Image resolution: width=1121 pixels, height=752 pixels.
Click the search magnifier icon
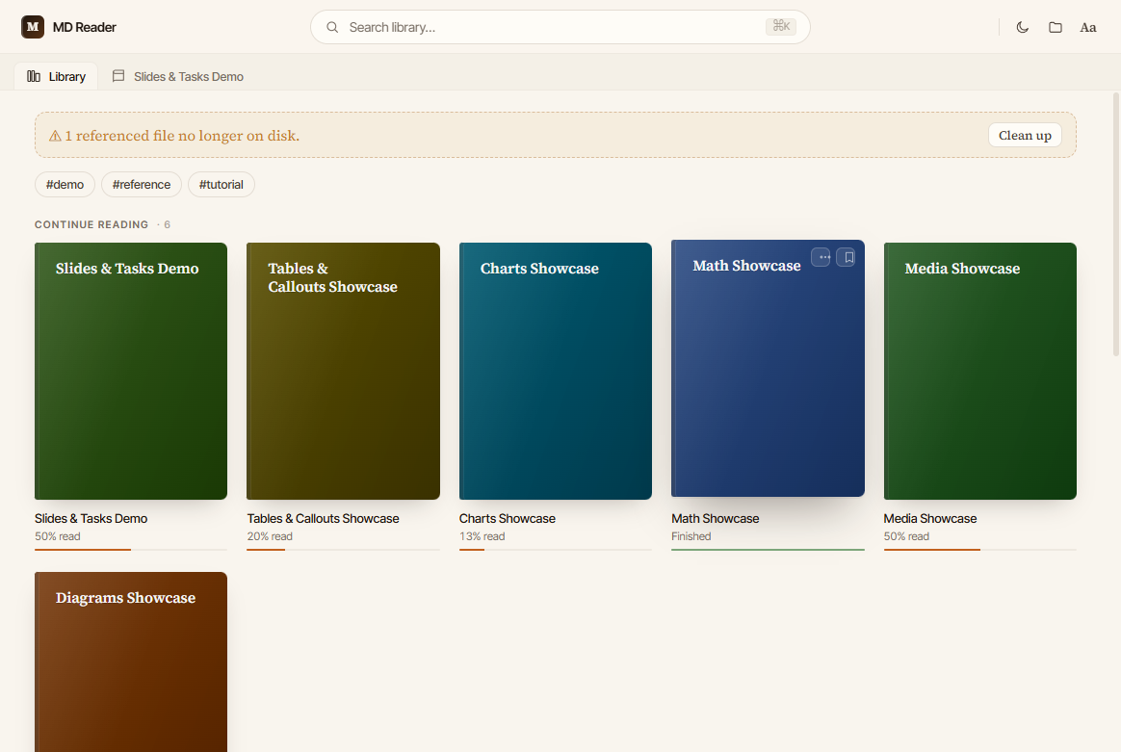click(x=332, y=27)
